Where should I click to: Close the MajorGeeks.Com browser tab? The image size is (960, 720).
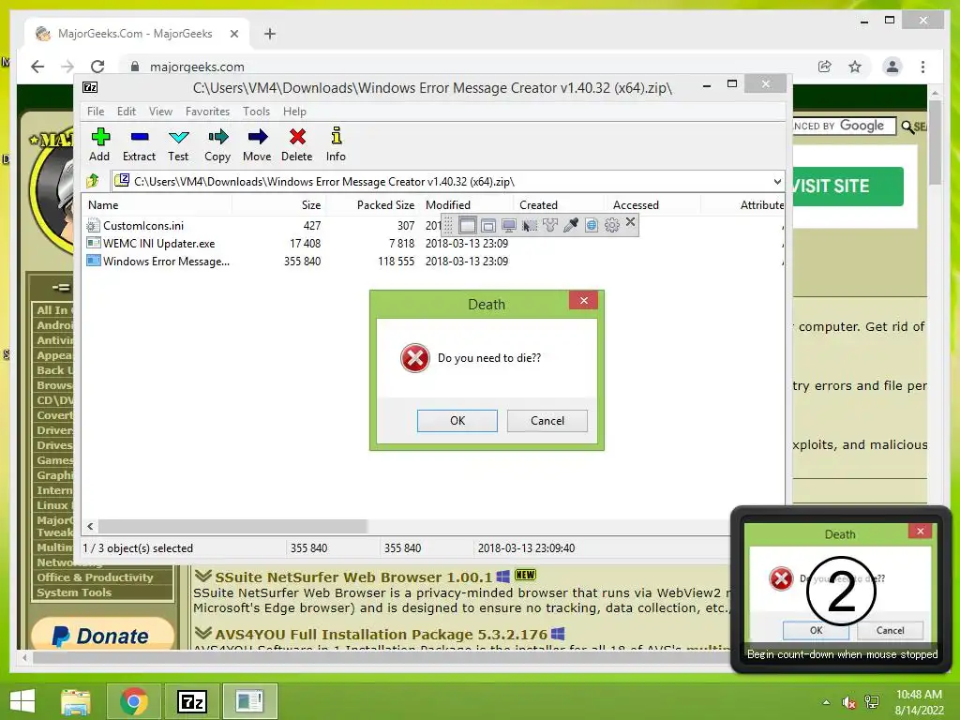click(x=233, y=35)
